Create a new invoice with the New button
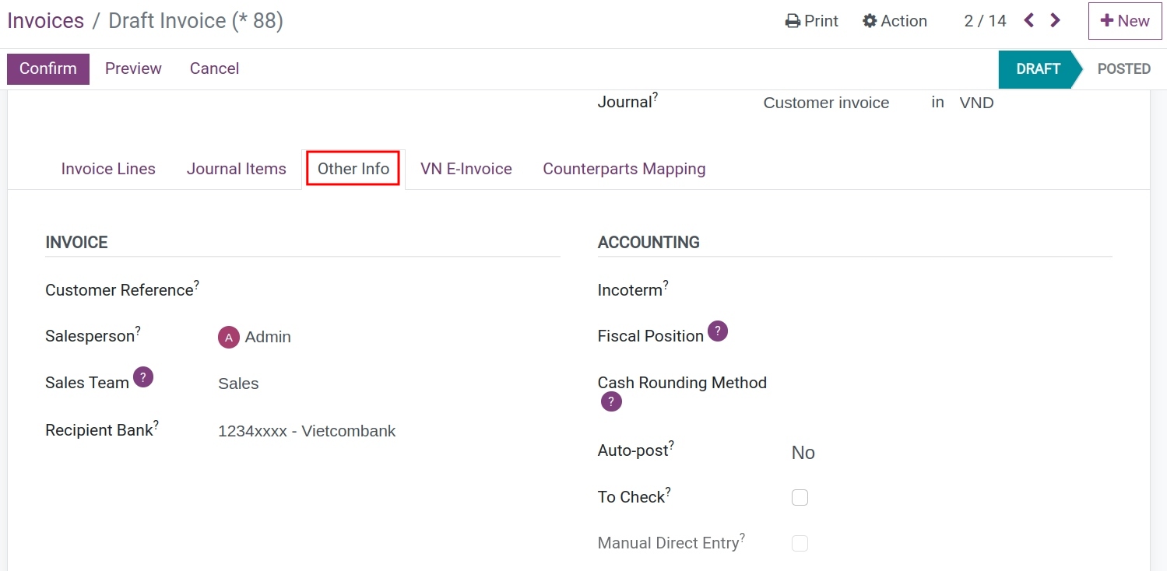 (1124, 21)
